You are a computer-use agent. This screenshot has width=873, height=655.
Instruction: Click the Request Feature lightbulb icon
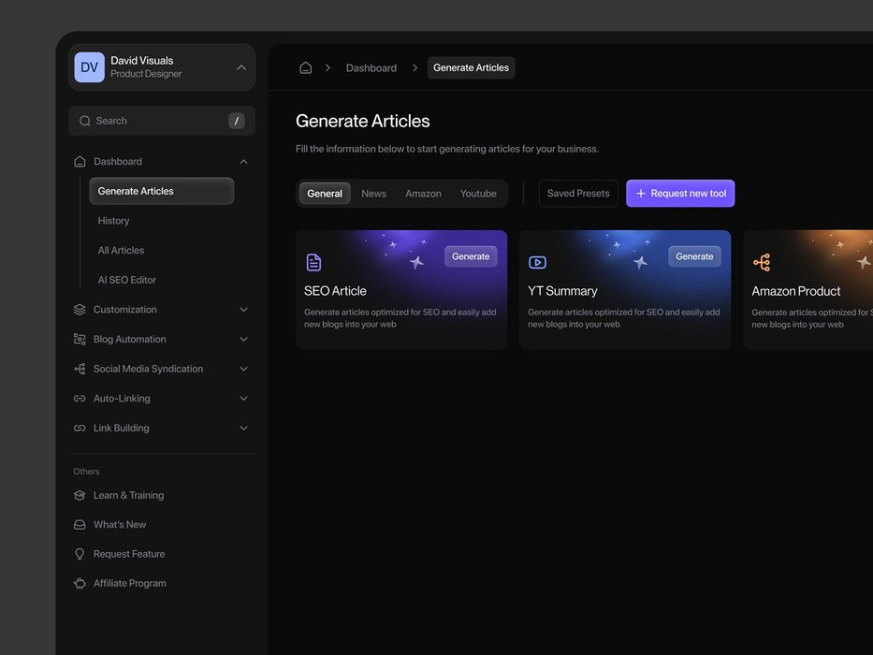[x=80, y=554]
